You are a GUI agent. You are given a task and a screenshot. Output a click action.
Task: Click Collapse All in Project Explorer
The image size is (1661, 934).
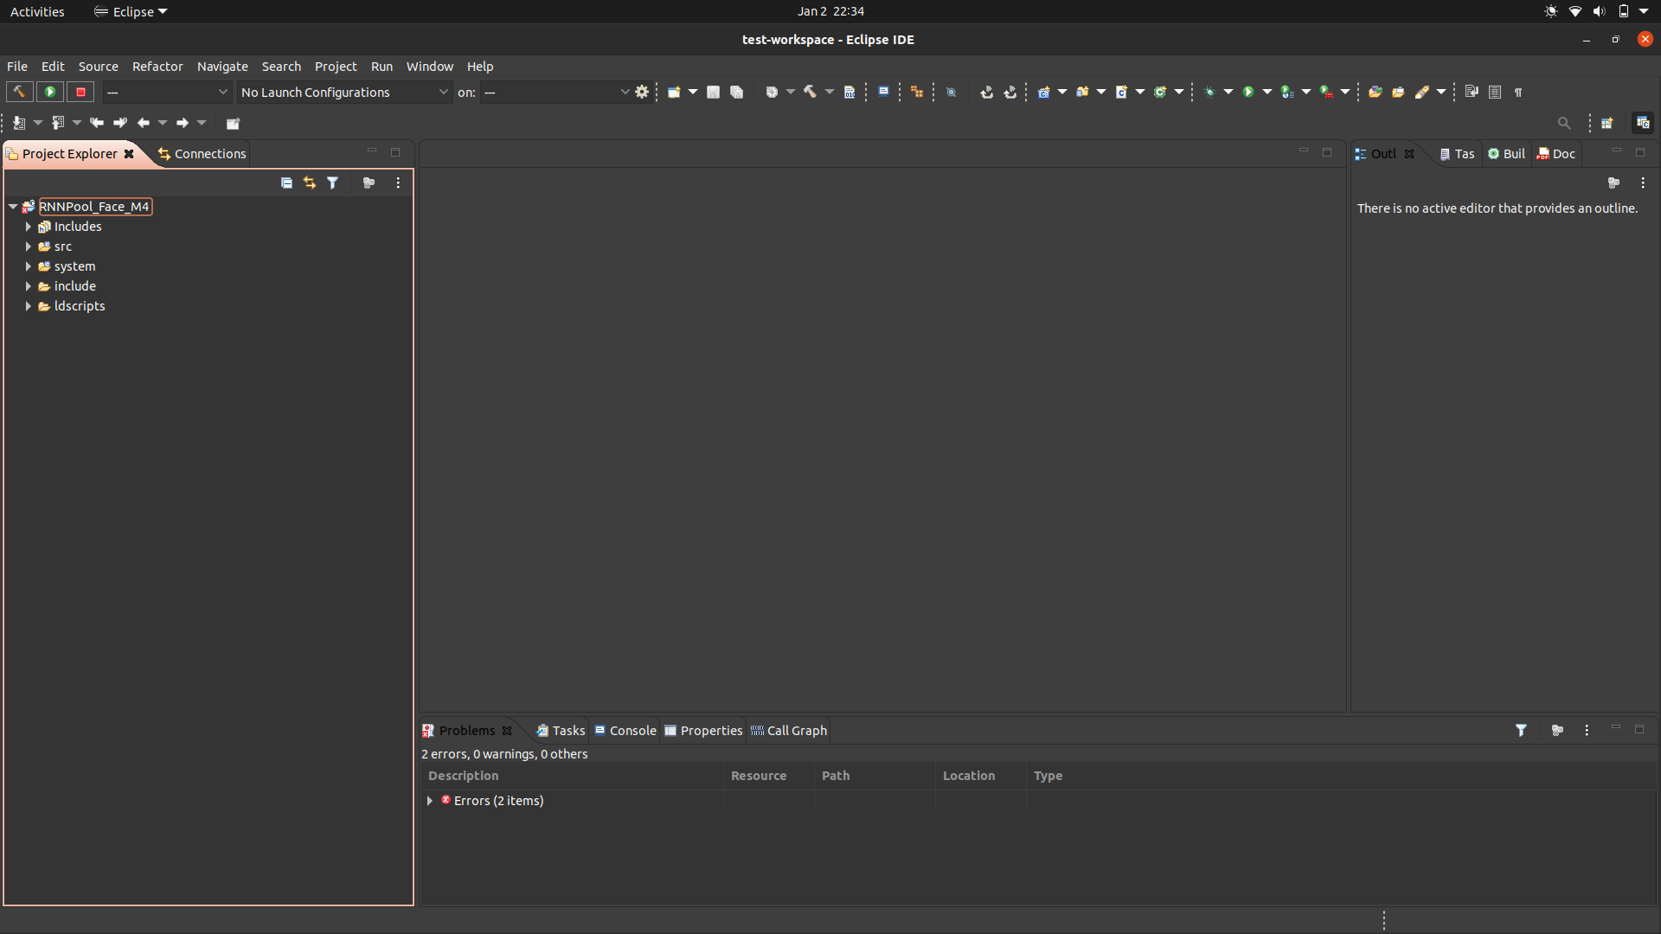[x=286, y=182]
